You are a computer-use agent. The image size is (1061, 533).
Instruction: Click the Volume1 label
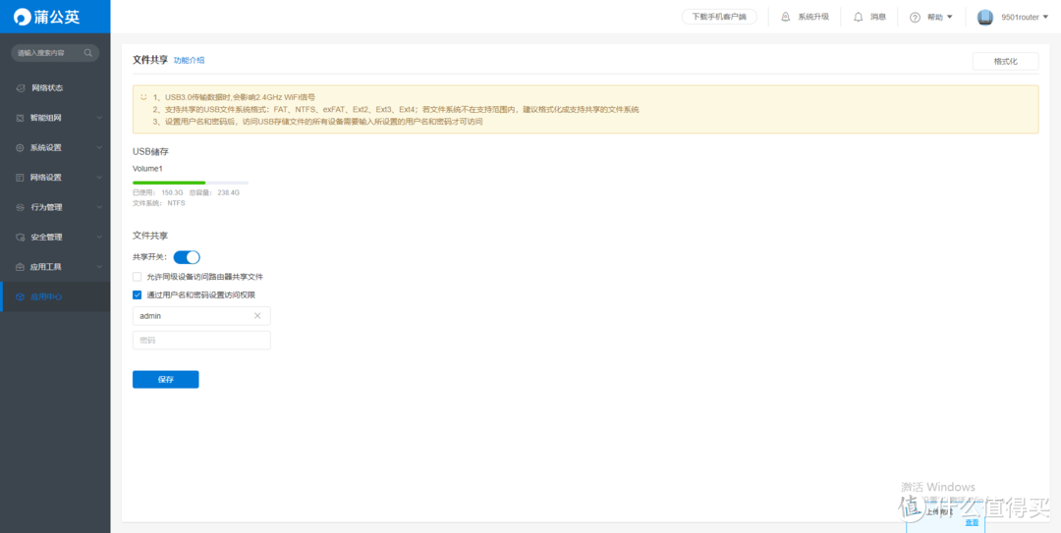pyautogui.click(x=147, y=169)
